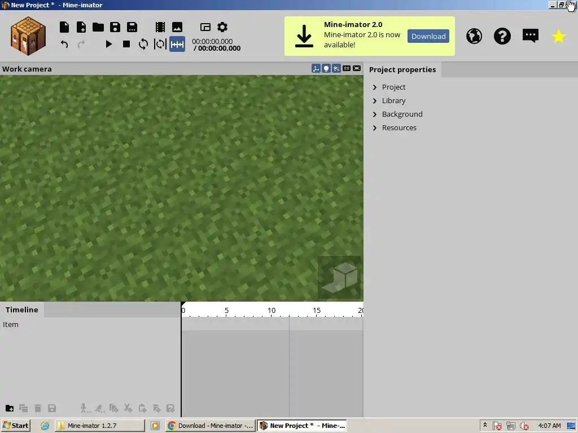Click frame 10 on the timeline ruler
Viewport: 578px width, 433px height.
pos(272,311)
